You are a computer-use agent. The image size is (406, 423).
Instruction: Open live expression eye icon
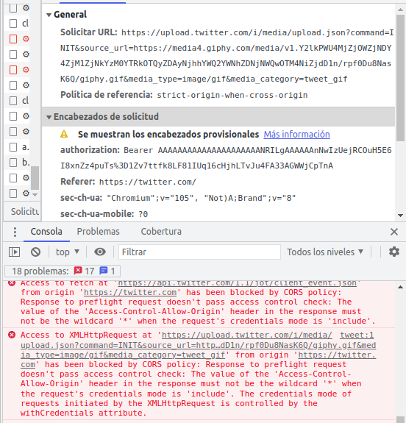(x=100, y=252)
